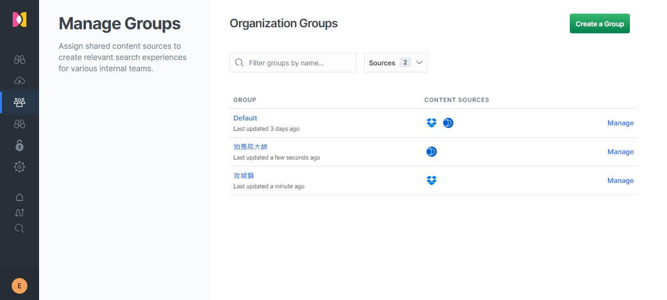Screen dimensions: 667x300
Task: Open Settings using the gear icon
Action: click(x=20, y=166)
